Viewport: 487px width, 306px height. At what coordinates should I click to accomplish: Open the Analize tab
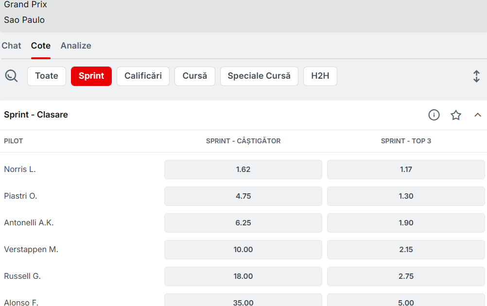coord(76,46)
